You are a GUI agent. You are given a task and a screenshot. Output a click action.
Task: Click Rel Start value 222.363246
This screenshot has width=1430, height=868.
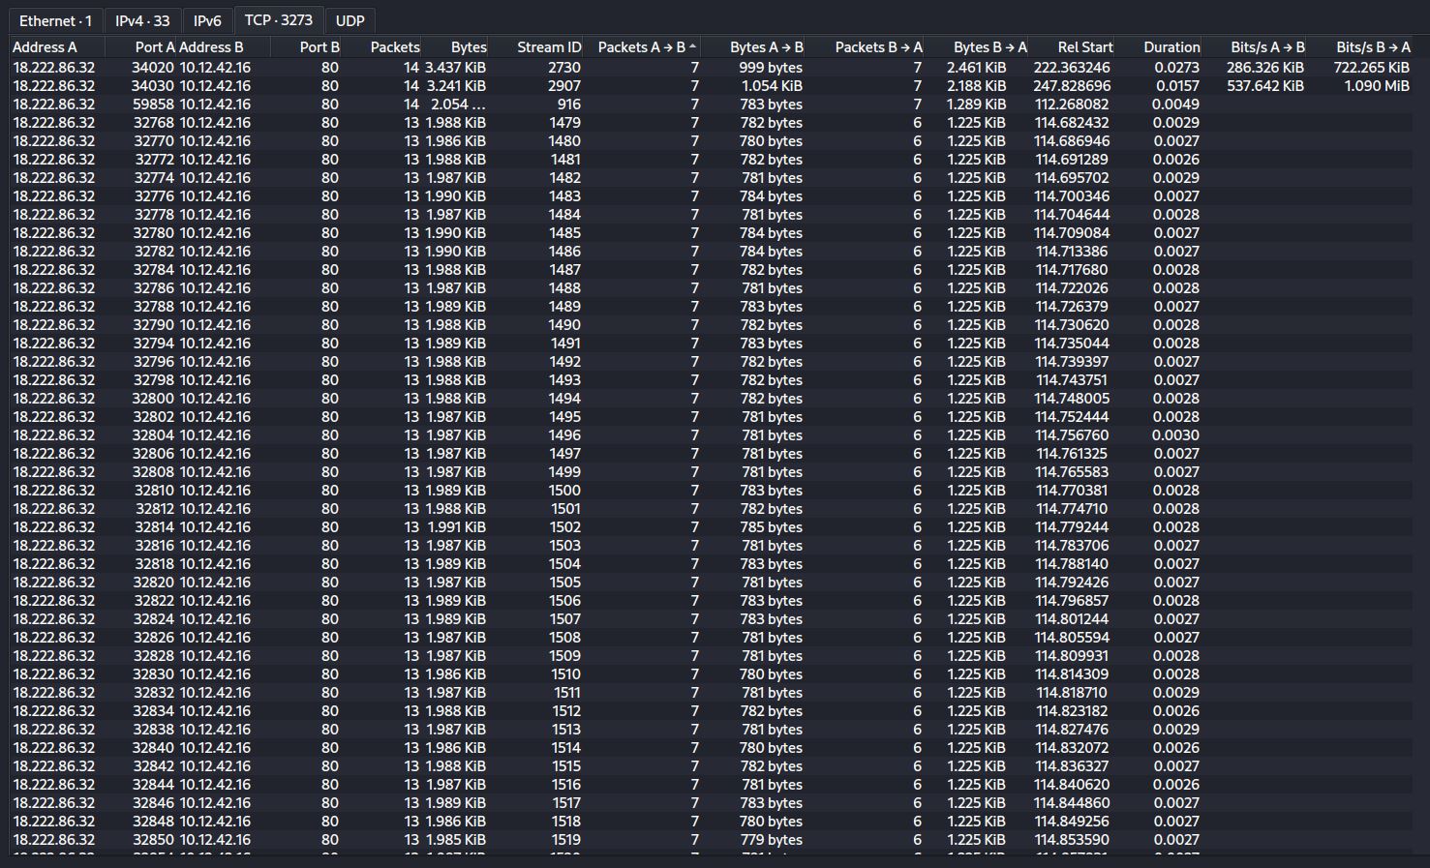1072,68
